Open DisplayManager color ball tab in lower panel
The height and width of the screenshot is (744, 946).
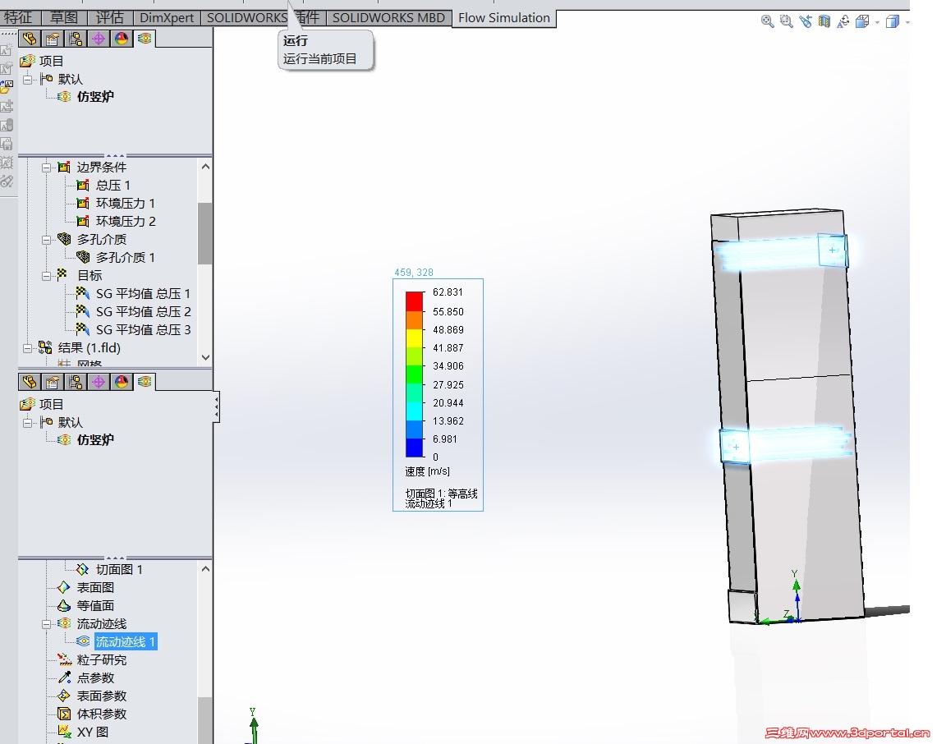122,383
